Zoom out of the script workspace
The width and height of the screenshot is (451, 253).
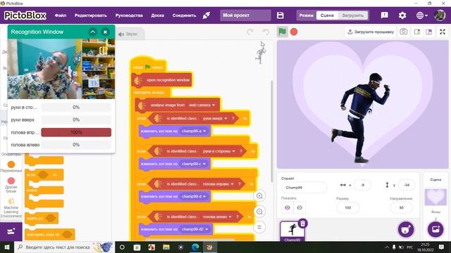coord(259,212)
